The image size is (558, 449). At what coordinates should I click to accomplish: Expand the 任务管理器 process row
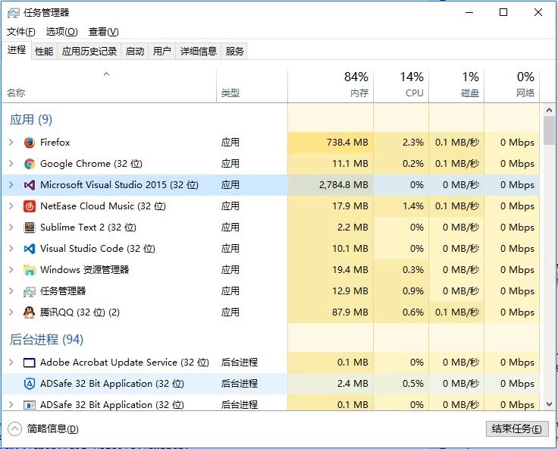[x=11, y=291]
